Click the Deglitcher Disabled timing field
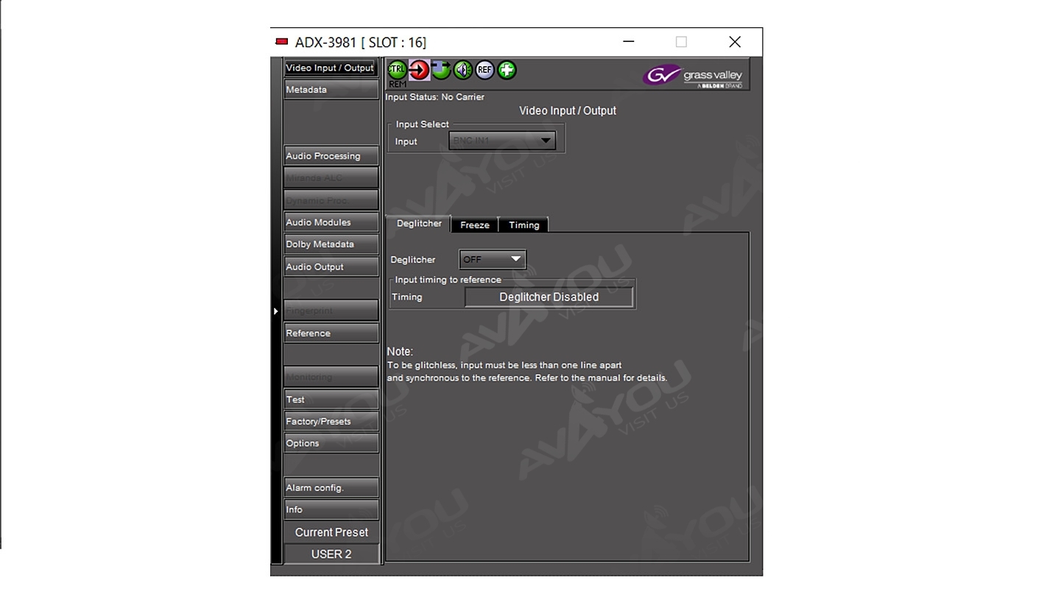Screen dimensions: 1047x589 [x=549, y=297]
